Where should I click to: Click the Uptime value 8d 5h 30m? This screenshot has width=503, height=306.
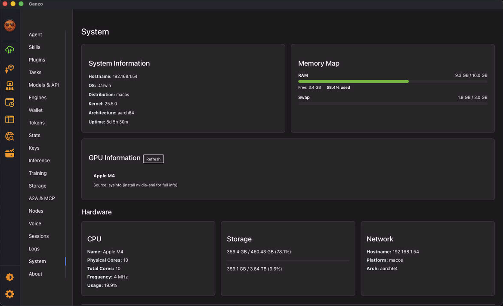pyautogui.click(x=117, y=122)
